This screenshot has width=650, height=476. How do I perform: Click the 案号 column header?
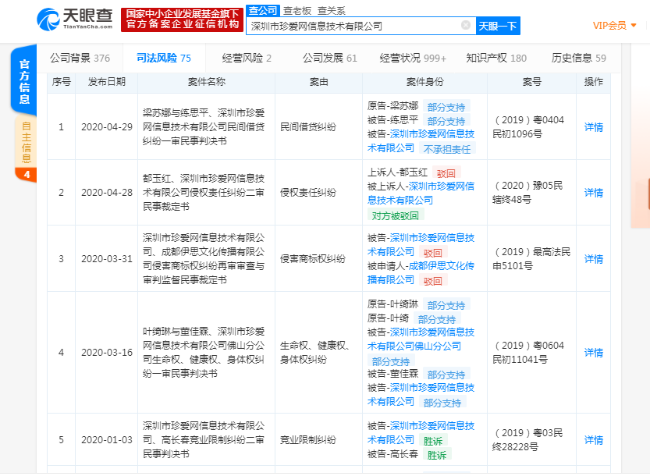531,82
